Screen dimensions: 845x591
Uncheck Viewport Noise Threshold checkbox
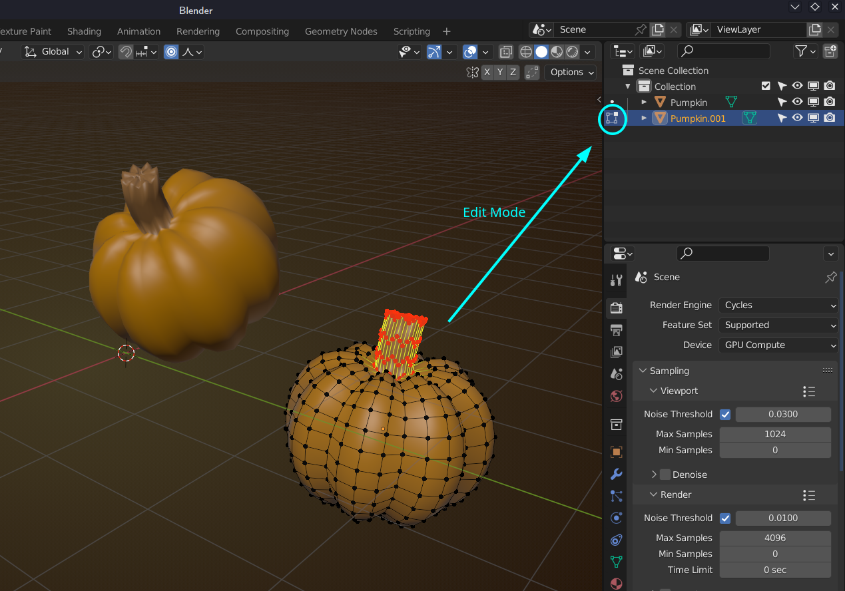[725, 414]
